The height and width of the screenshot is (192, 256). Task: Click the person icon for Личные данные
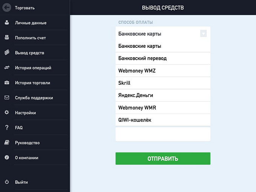[x=7, y=23]
